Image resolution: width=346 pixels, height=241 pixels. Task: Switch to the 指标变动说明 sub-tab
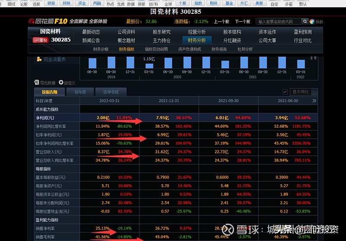tap(156, 49)
